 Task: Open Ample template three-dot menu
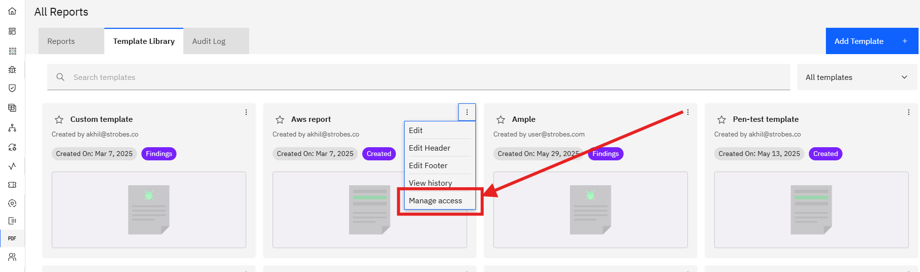[688, 112]
